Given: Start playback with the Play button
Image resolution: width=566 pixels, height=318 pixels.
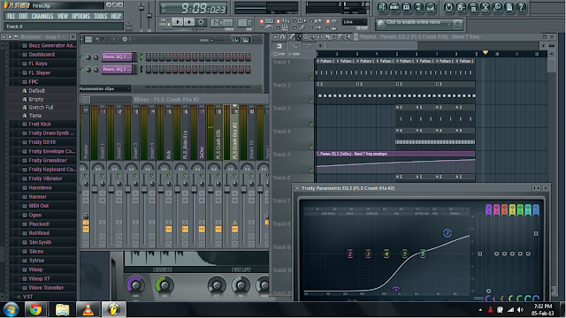Looking at the screenshot, I should click(x=178, y=22).
